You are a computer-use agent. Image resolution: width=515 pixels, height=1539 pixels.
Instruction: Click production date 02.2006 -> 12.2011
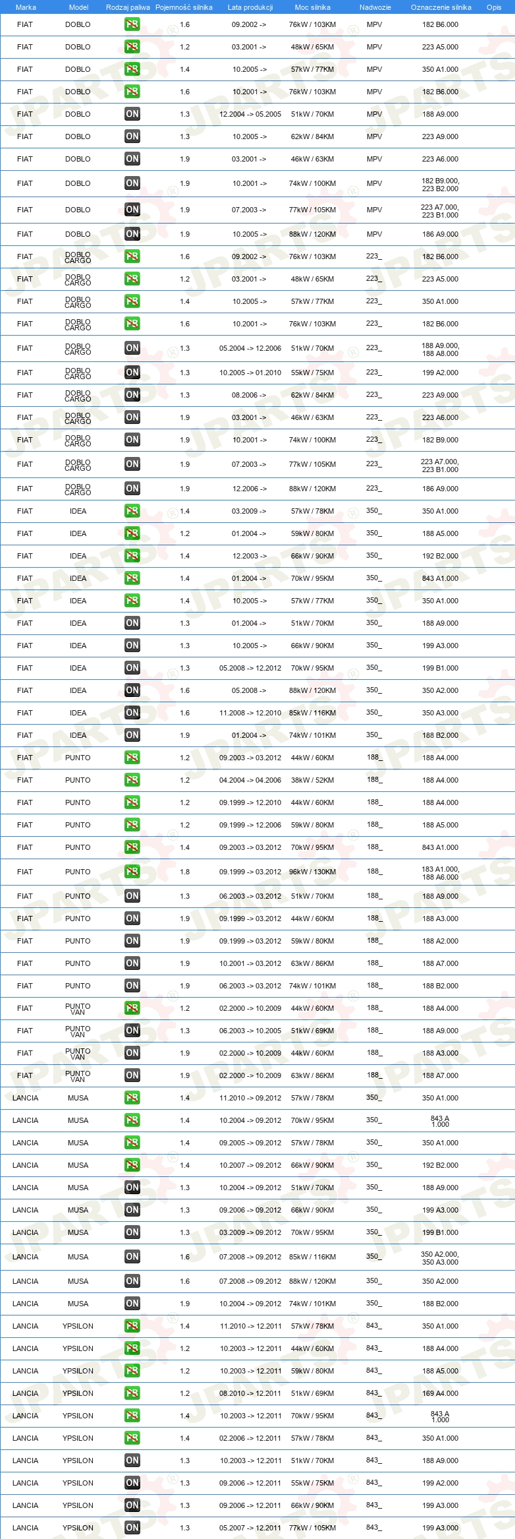250,1438
